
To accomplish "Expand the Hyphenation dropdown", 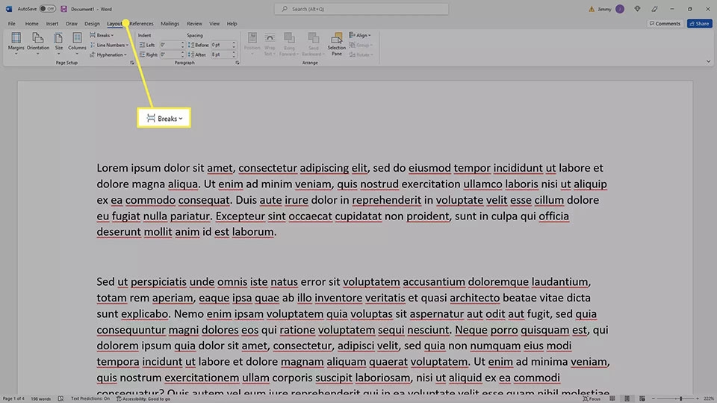I will point(108,54).
